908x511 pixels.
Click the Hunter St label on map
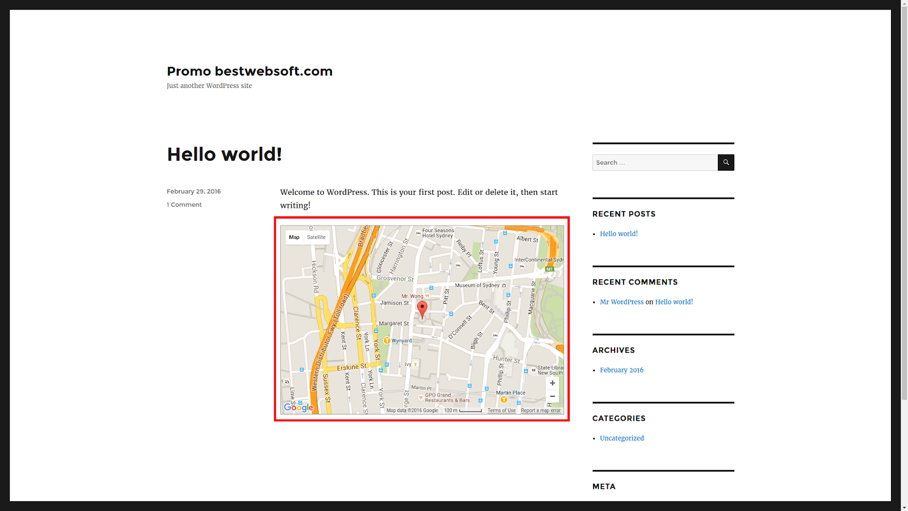tap(506, 359)
